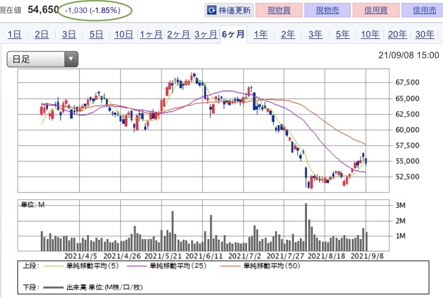Viewport: 443px width, 297px height.
Task: Click the current price 54,650
Action: point(43,10)
